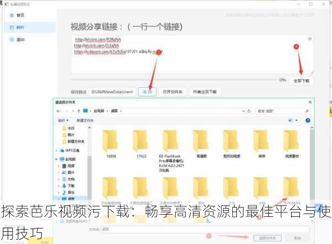The width and height of the screenshot is (332, 244).
Task: Expand the WPS云盘 tree node
Action: (x=56, y=150)
